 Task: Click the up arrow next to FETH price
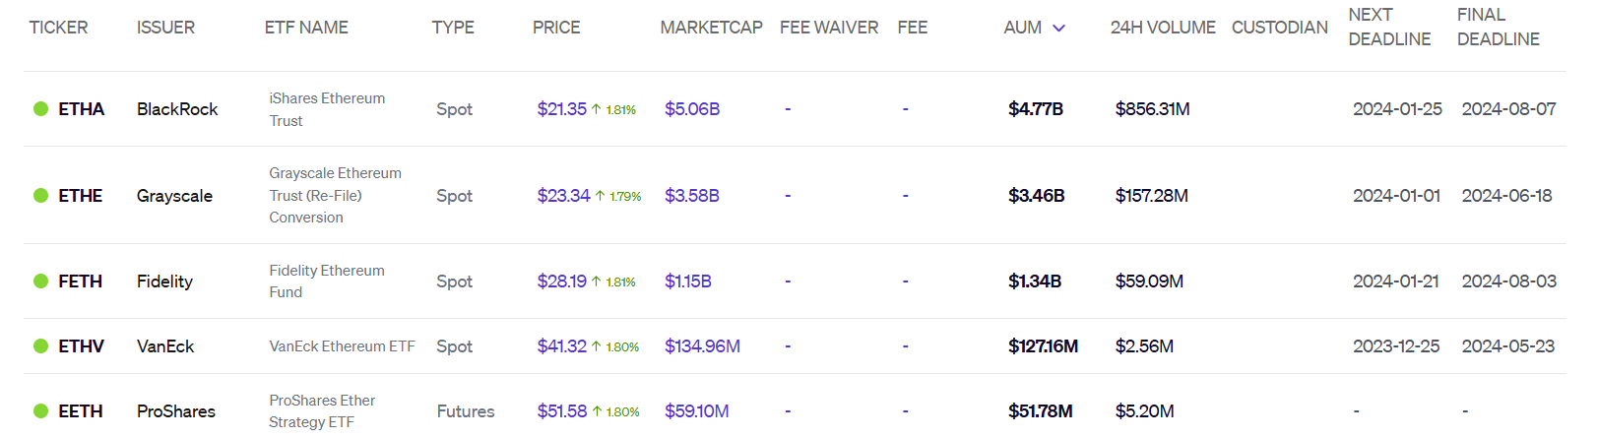[597, 282]
